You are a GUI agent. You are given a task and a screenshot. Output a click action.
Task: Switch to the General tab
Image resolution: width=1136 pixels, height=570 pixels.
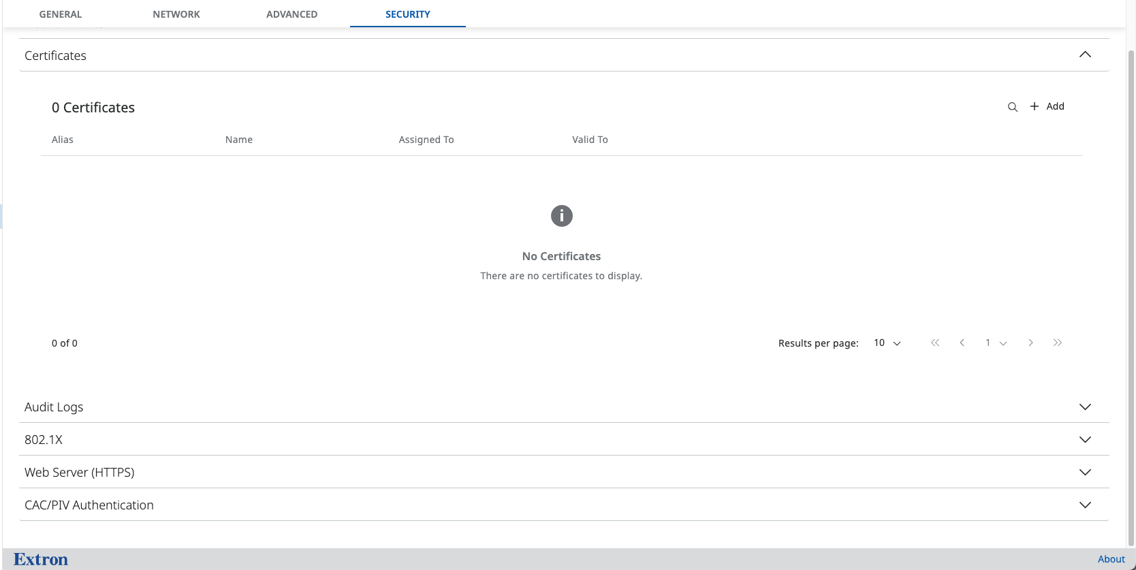(61, 14)
